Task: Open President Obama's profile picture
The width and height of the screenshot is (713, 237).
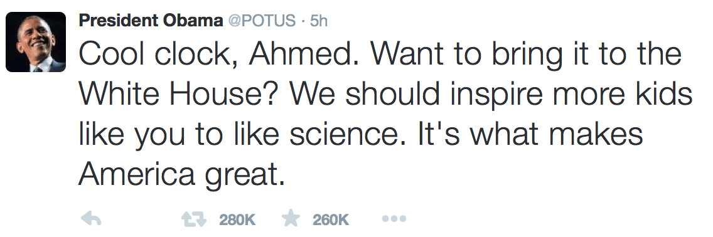Action: [x=36, y=42]
